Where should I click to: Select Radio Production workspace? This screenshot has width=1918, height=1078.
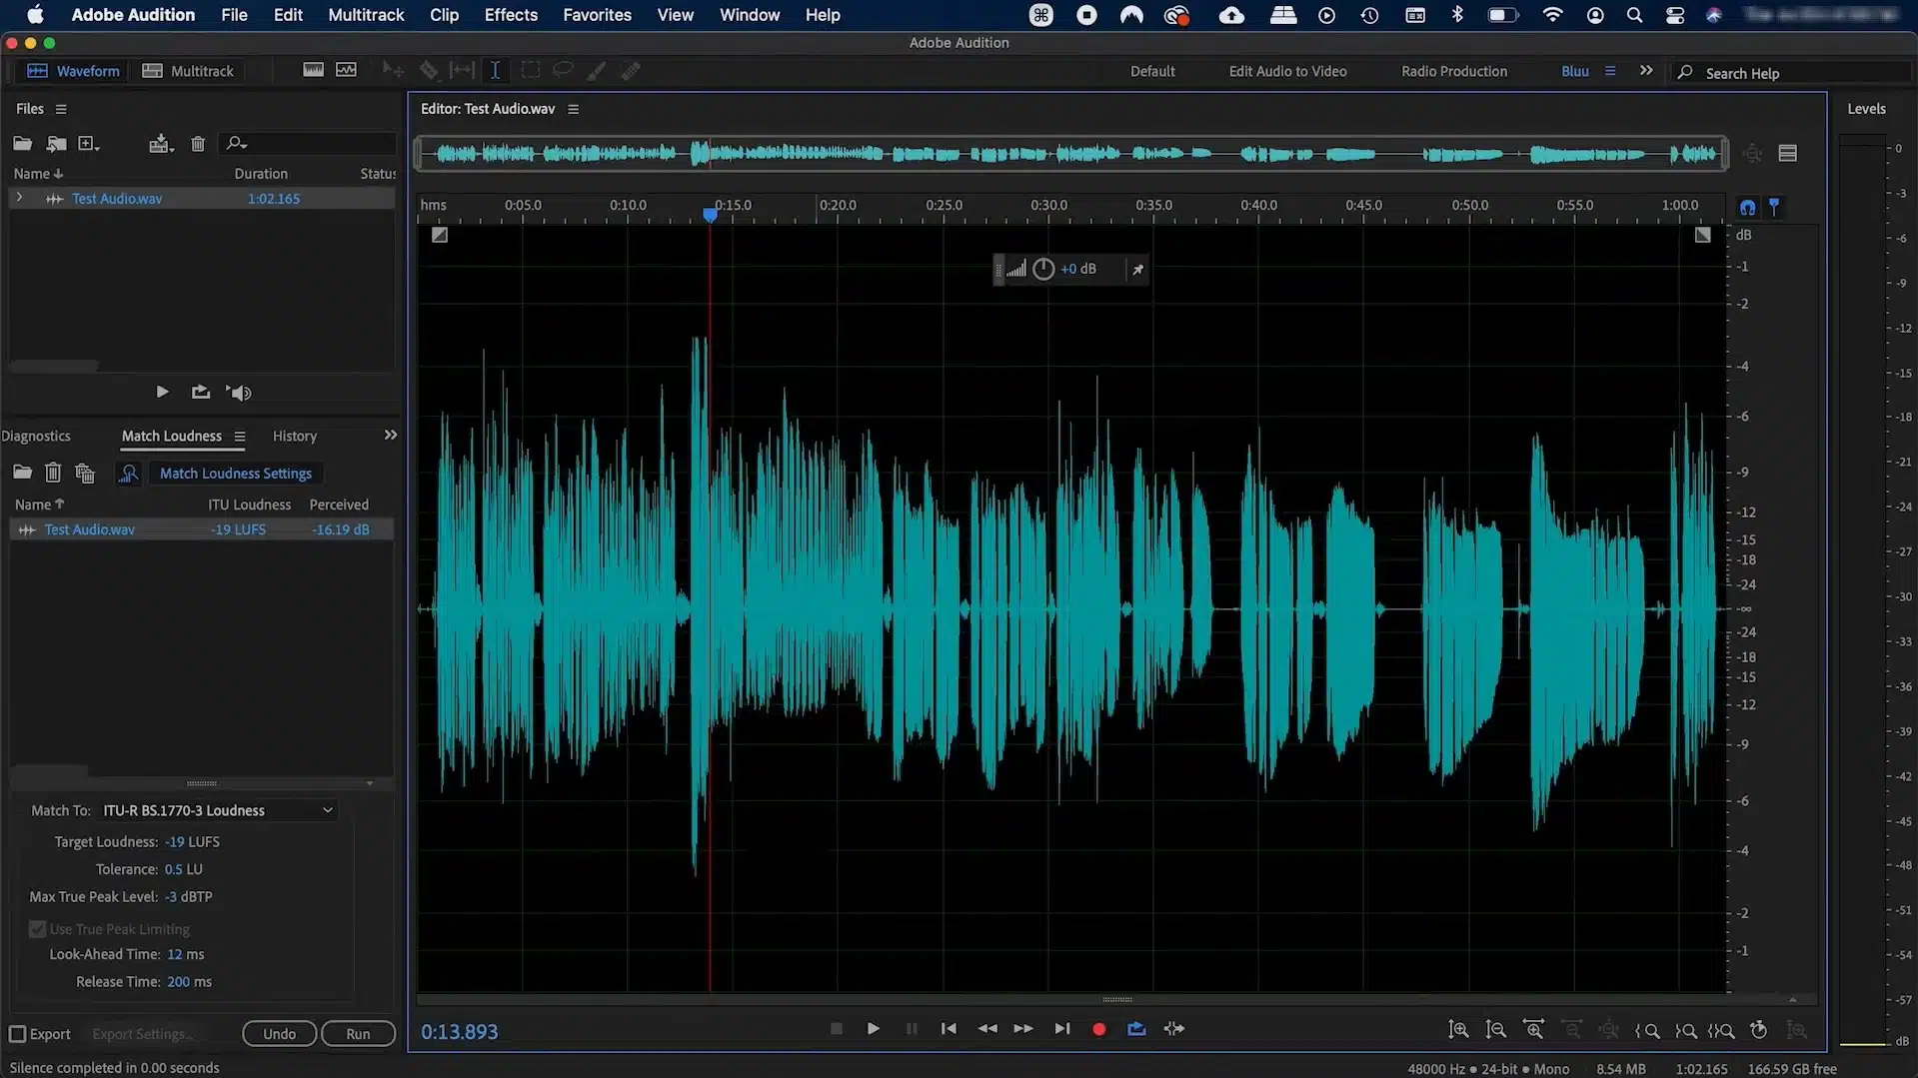coord(1453,71)
